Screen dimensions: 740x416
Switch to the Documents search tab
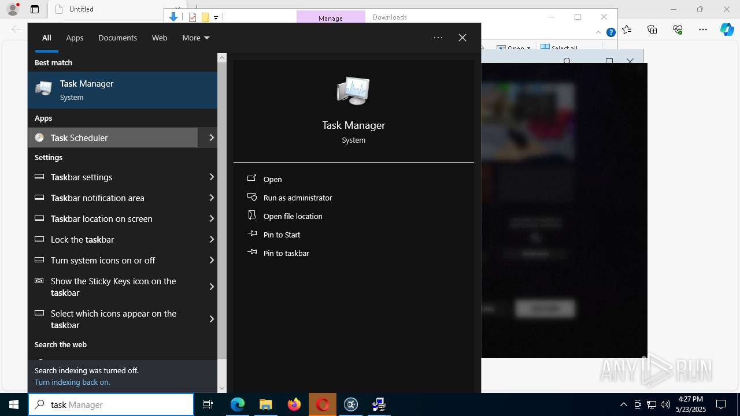(x=117, y=38)
